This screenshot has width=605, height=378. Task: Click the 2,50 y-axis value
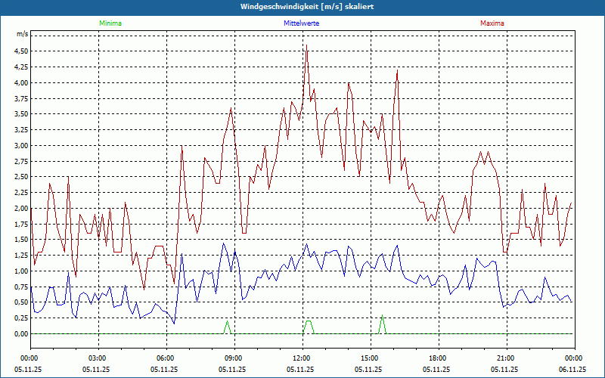click(x=21, y=177)
